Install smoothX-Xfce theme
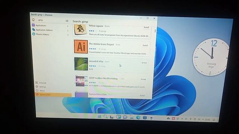Screen dimensions: 239x134 144,63
